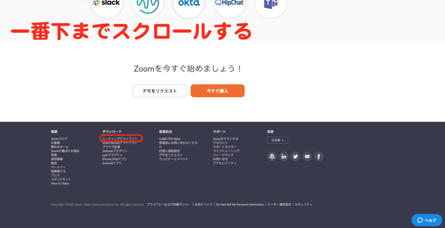This screenshot has width=445, height=228.
Task: Open the メディアキット footer link
Action: point(61,179)
